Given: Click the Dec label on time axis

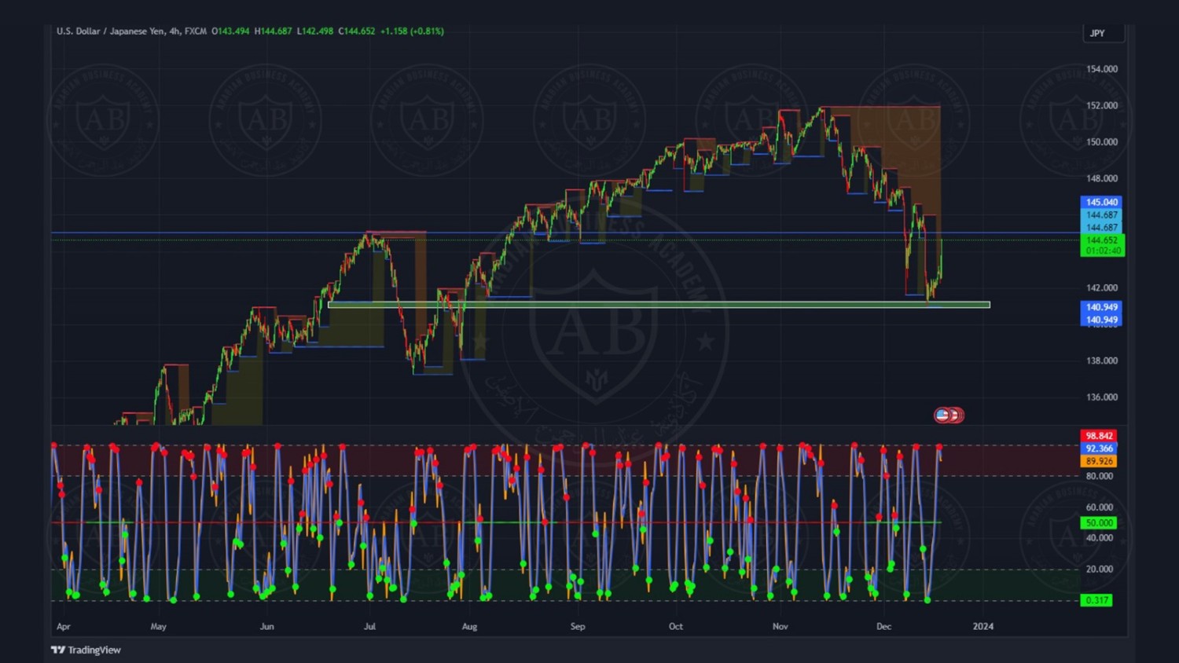Looking at the screenshot, I should (x=883, y=626).
